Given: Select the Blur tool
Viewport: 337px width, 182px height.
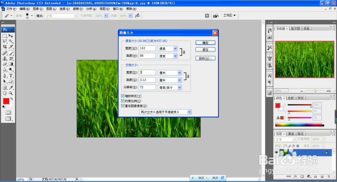Looking at the screenshot, I should tap(4, 69).
